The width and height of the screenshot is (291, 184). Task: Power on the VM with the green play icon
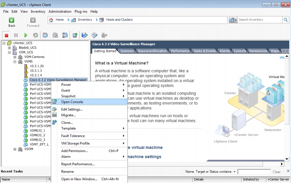[x=26, y=35]
